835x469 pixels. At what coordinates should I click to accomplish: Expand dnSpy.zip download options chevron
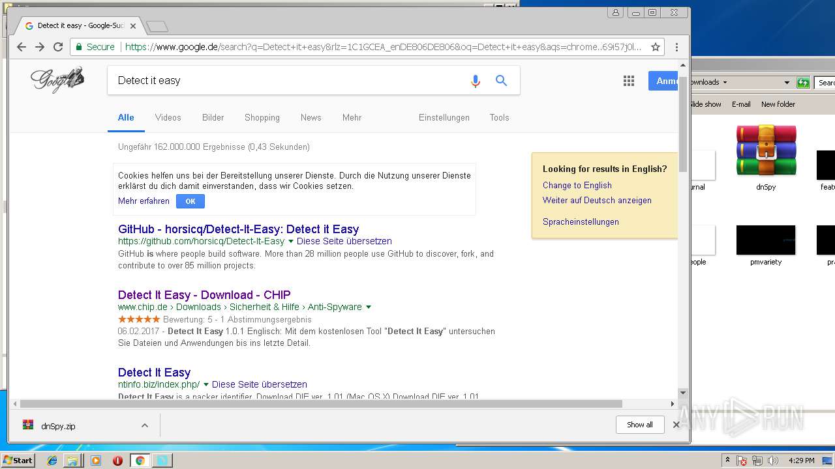click(x=145, y=425)
